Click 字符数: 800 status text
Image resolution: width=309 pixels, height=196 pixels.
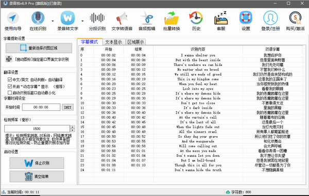[241, 192]
